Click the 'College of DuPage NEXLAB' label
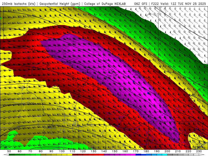 pyautogui.click(x=105, y=4)
